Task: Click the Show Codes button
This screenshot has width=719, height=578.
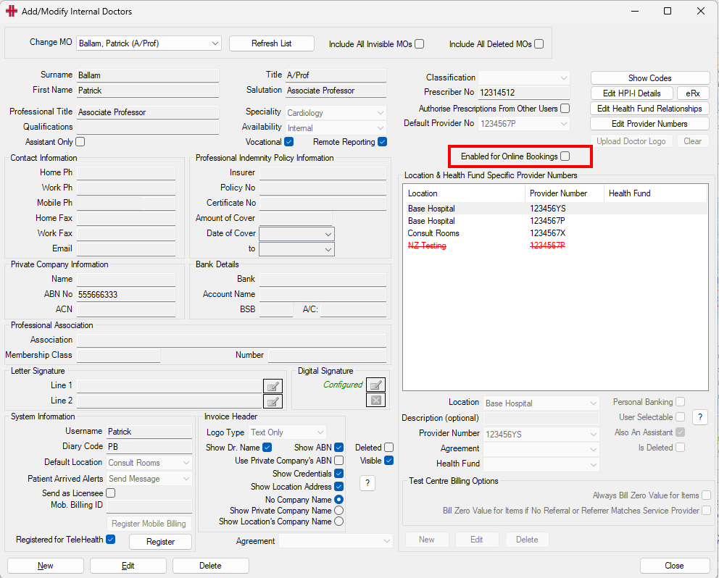Action: pos(649,78)
